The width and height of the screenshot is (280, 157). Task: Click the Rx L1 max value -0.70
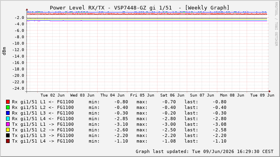pos(169,102)
